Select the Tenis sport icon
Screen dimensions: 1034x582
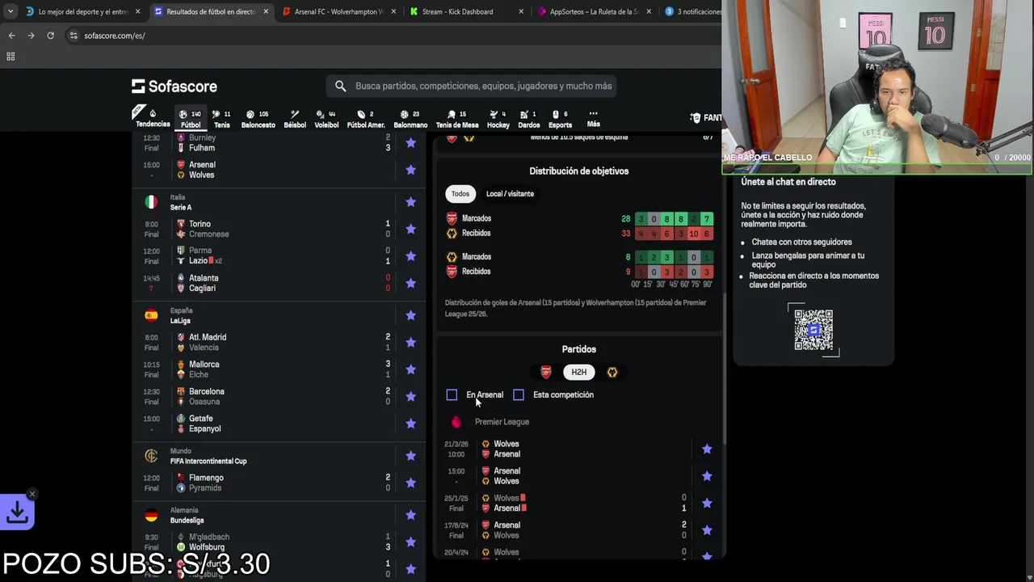(216, 114)
